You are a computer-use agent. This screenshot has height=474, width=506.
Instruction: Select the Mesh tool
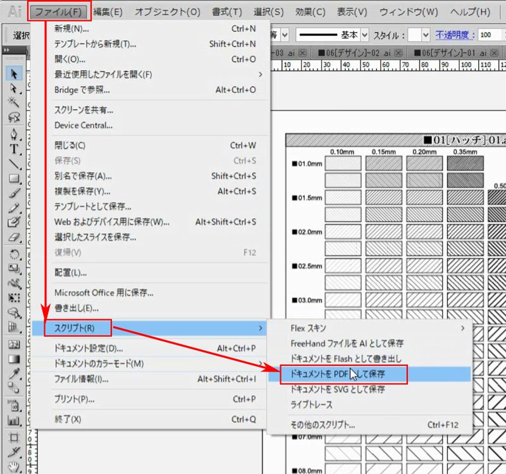click(x=14, y=344)
